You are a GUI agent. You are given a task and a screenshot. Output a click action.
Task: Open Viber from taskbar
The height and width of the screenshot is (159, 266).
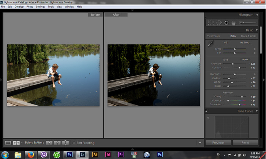pos(44,155)
